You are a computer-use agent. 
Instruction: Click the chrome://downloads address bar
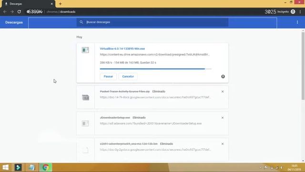coord(61,11)
